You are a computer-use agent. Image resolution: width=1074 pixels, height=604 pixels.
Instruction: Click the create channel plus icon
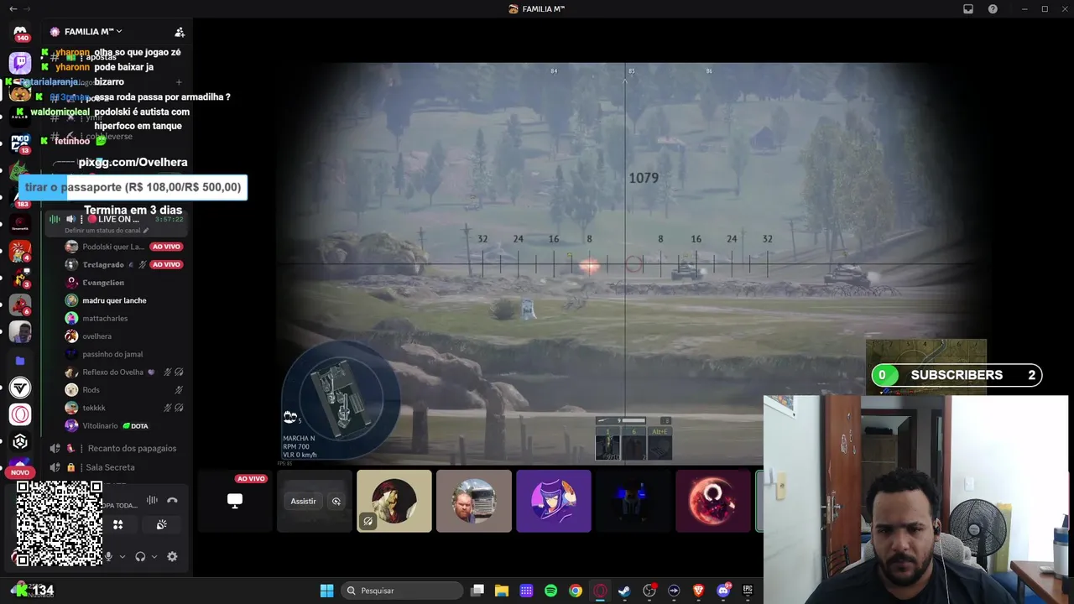coord(179,82)
